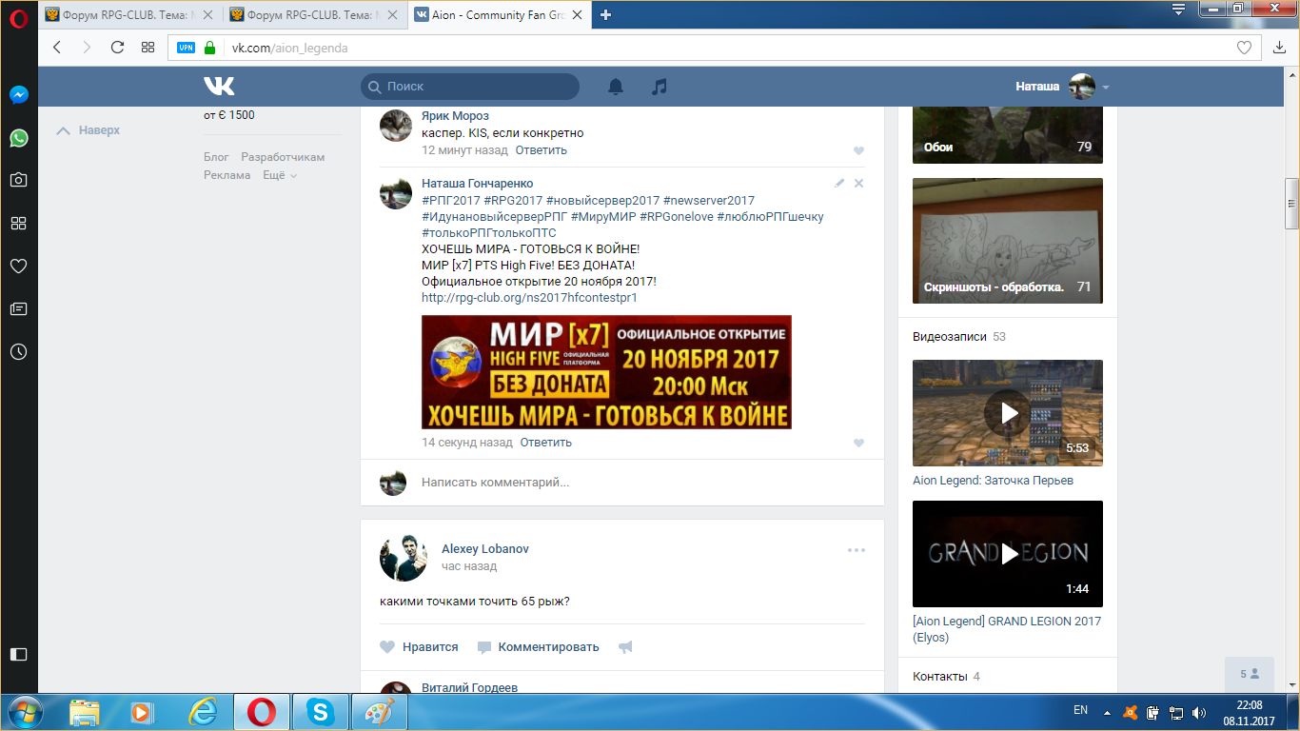Open the Opera main menu logo

(x=18, y=18)
